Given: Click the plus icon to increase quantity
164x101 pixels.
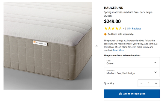Looking at the screenshot, I should (x=156, y=83).
